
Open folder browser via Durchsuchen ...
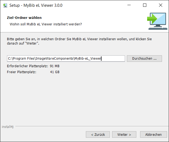pos(144,59)
